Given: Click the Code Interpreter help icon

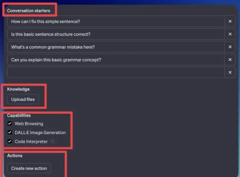Looking at the screenshot, I should tap(53, 142).
